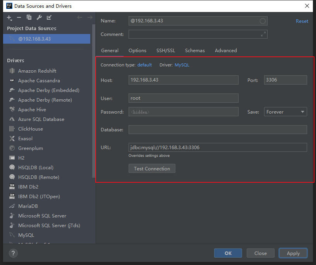Focus the Password input field

[x=184, y=112]
